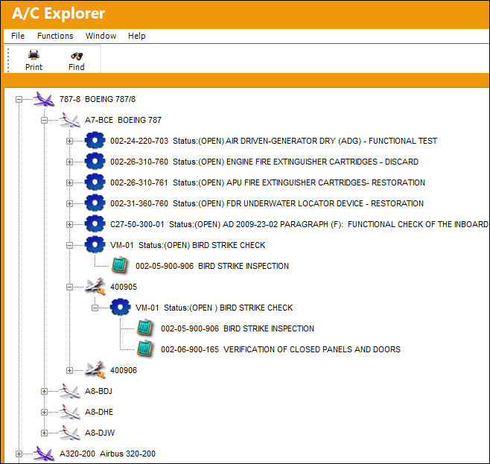Expand the A8-BDJ aircraft node

point(44,391)
